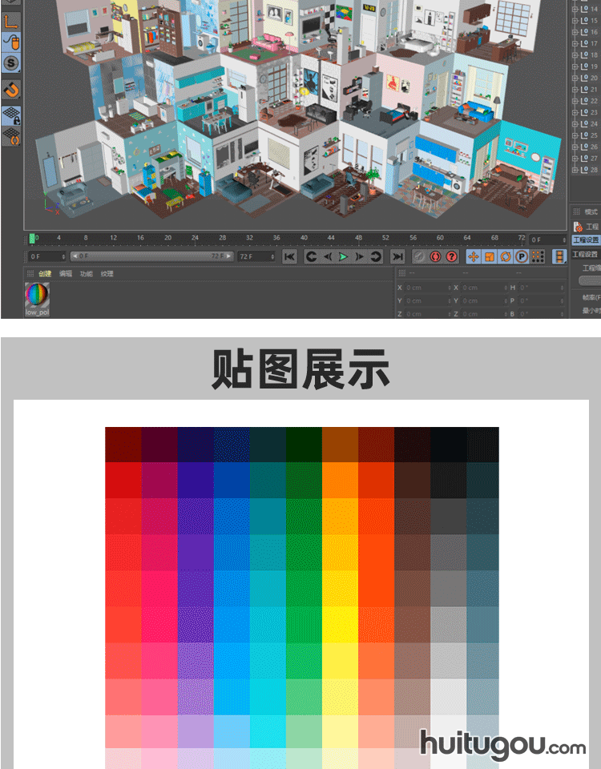Toggle rotation keying icon
The width and height of the screenshot is (601, 769).
pyautogui.click(x=506, y=256)
